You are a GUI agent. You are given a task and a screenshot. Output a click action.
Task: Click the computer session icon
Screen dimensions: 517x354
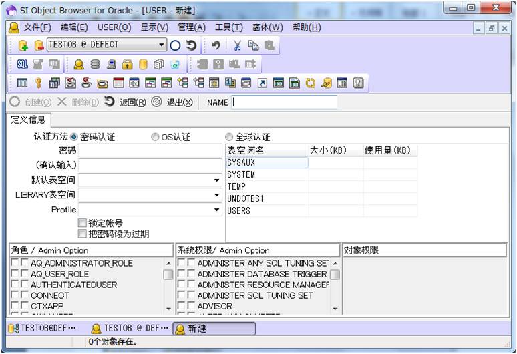point(112,64)
